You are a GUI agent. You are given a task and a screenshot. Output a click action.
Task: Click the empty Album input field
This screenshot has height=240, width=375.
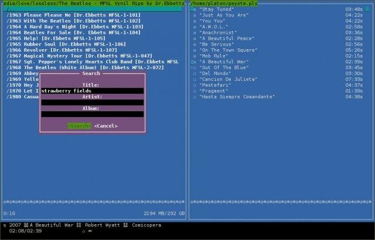(x=93, y=114)
